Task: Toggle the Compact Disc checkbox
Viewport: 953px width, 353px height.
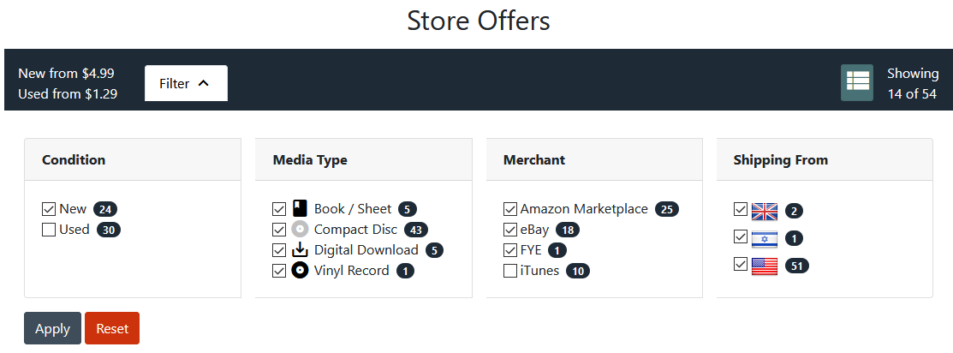Action: 279,230
